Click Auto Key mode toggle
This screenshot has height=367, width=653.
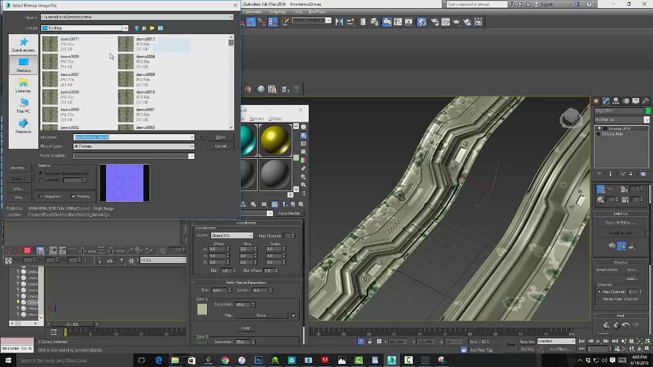pyautogui.click(x=527, y=342)
